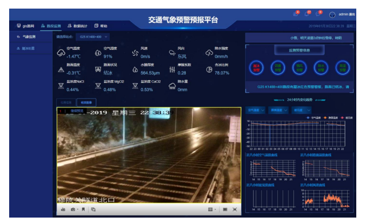Open the third trend dropdown 能见度
Screen dimensions: 370x221
click(x=301, y=110)
